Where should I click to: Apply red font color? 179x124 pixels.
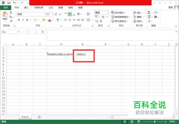point(50,20)
